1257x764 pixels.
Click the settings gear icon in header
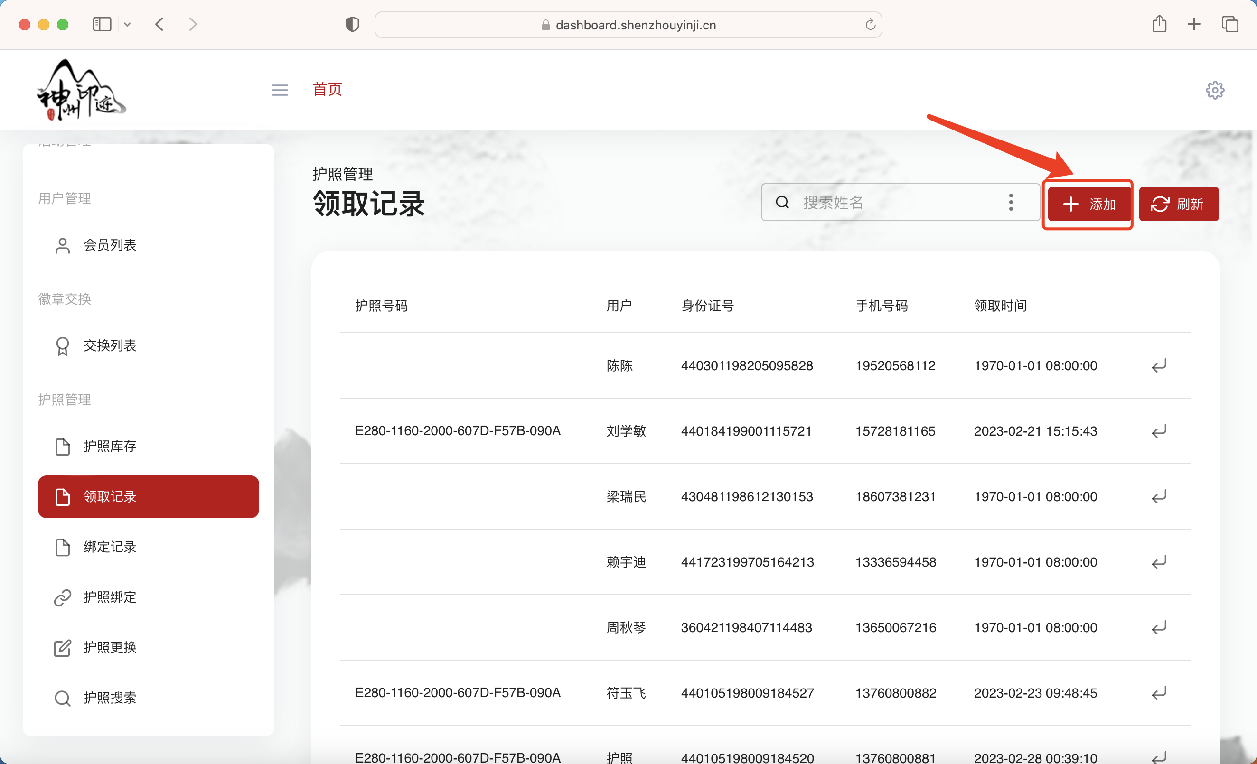[1215, 90]
